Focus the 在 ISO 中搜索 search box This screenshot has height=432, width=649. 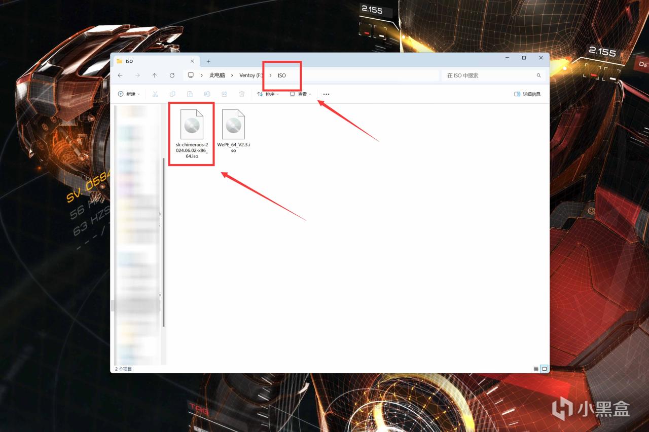[494, 75]
